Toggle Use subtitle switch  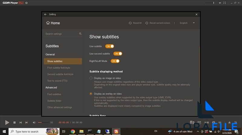point(110,46)
